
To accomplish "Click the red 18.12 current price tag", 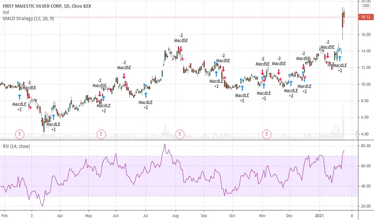I will pyautogui.click(x=366, y=17).
